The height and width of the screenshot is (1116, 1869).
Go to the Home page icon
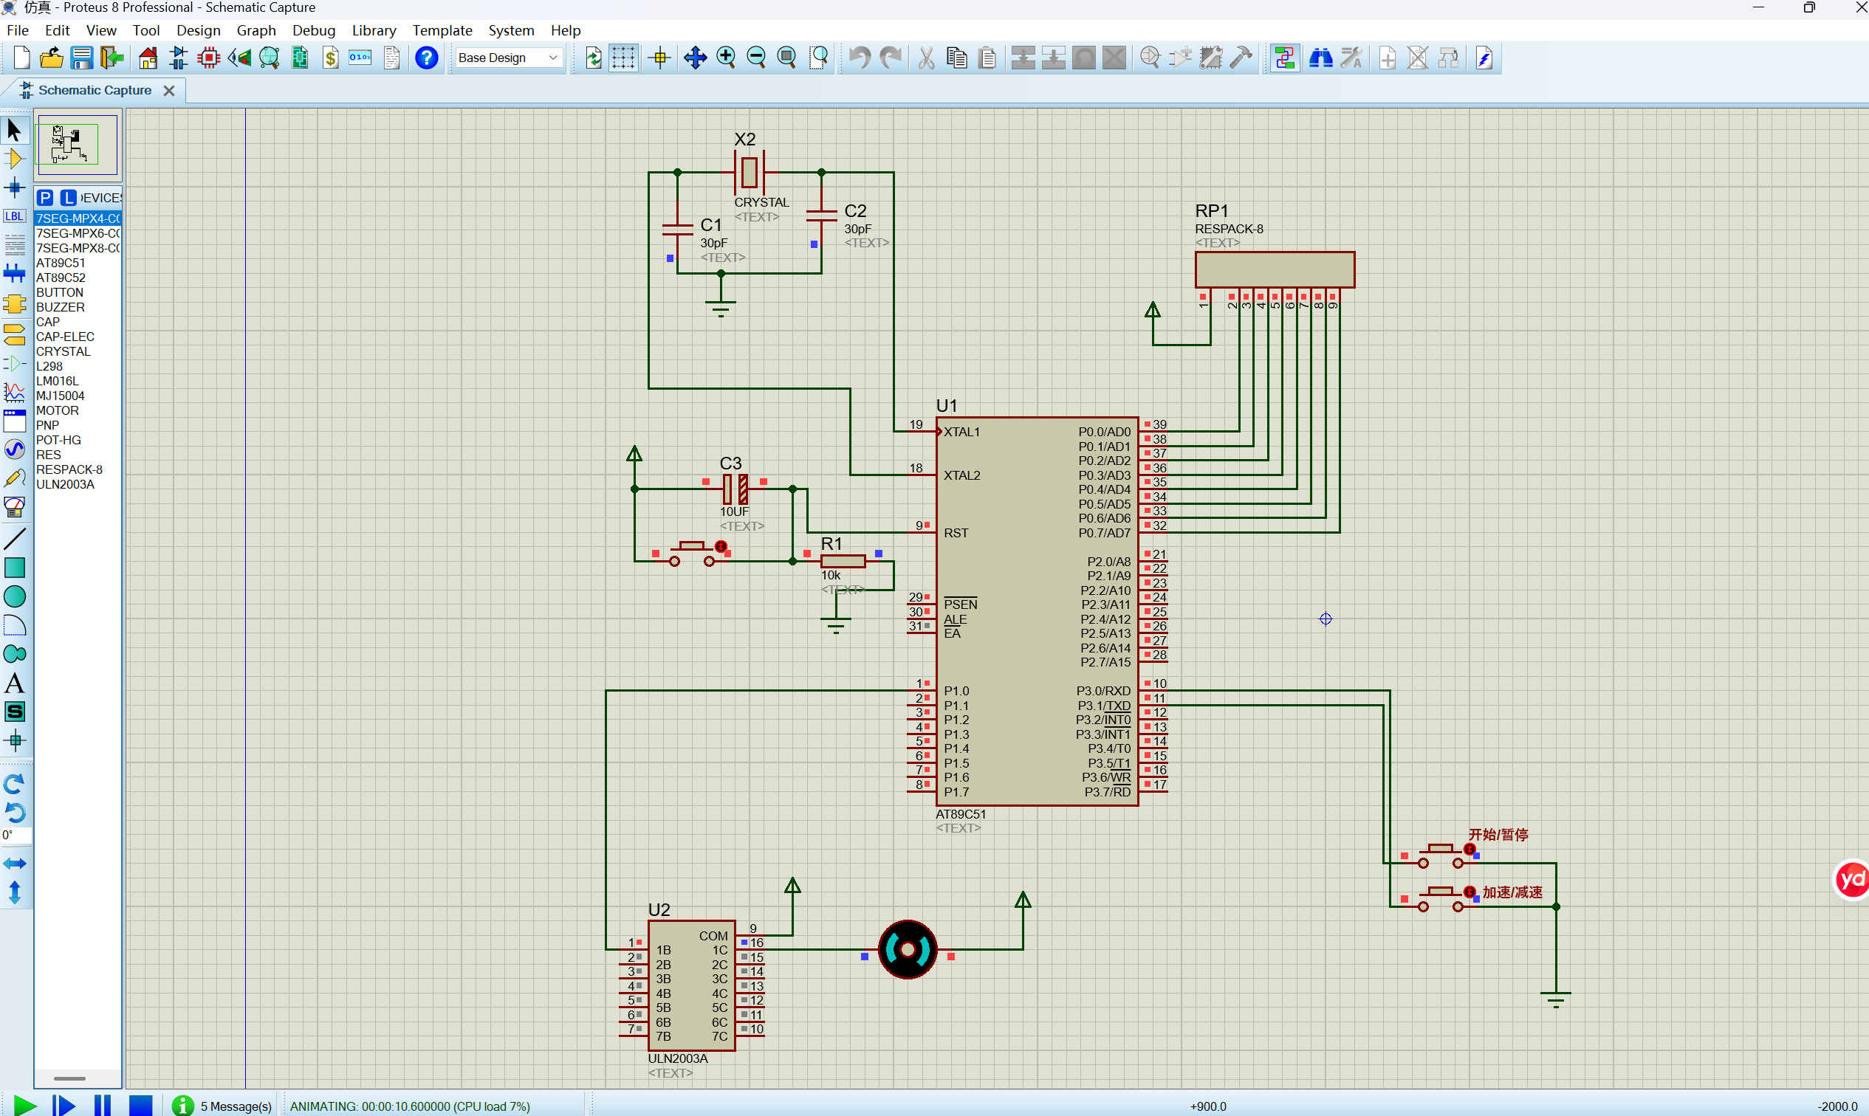(x=148, y=58)
